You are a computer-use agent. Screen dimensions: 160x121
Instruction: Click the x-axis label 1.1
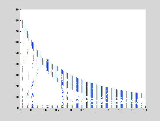click(x=107, y=110)
